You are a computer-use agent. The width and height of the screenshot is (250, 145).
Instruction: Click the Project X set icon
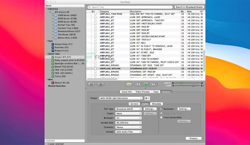click(53, 51)
